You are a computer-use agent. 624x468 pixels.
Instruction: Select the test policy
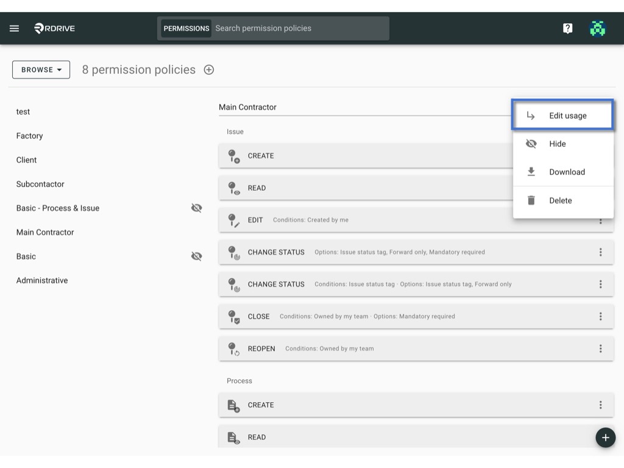[23, 112]
